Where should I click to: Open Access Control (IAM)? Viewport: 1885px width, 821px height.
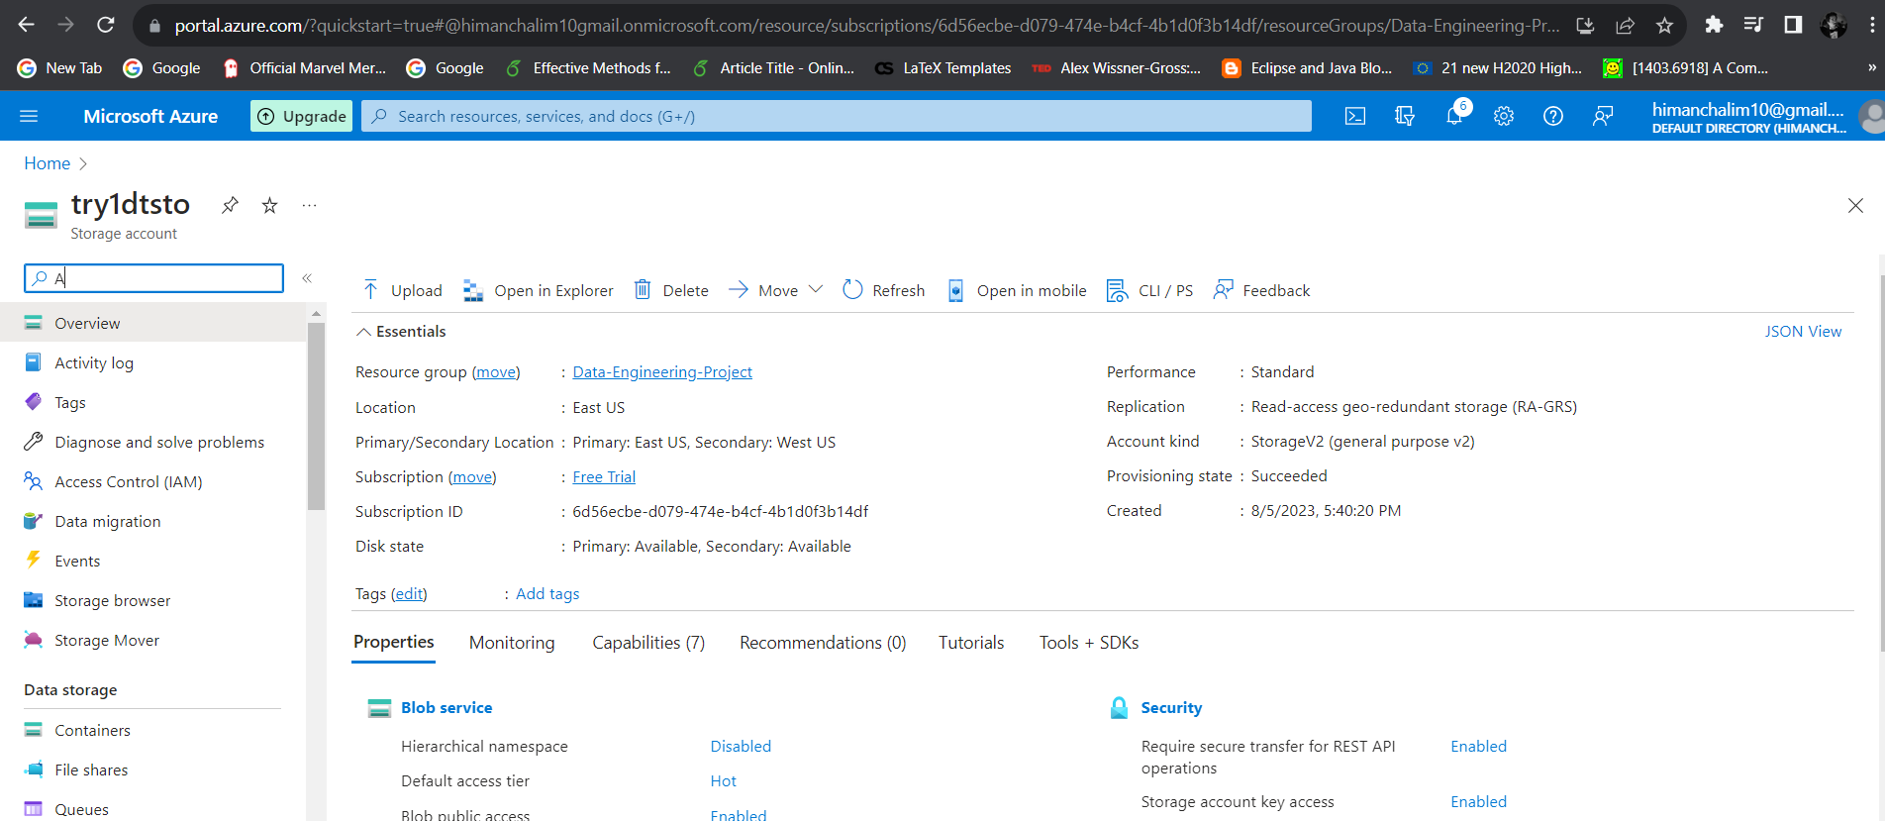(153, 481)
